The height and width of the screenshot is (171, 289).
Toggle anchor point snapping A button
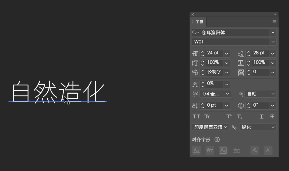[x=268, y=150]
